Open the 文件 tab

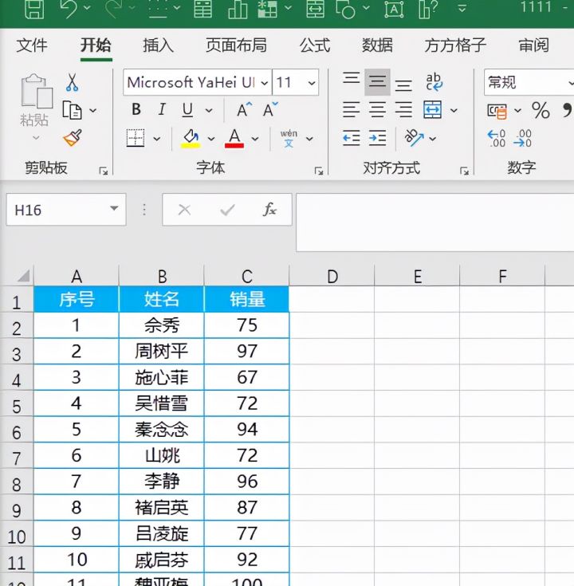click(x=32, y=45)
